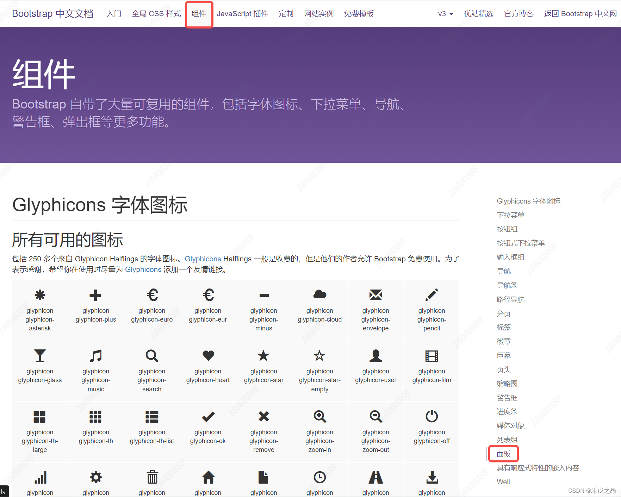Image resolution: width=621 pixels, height=497 pixels.
Task: Click the Bootstrap 中文文档 brand link
Action: tap(53, 14)
